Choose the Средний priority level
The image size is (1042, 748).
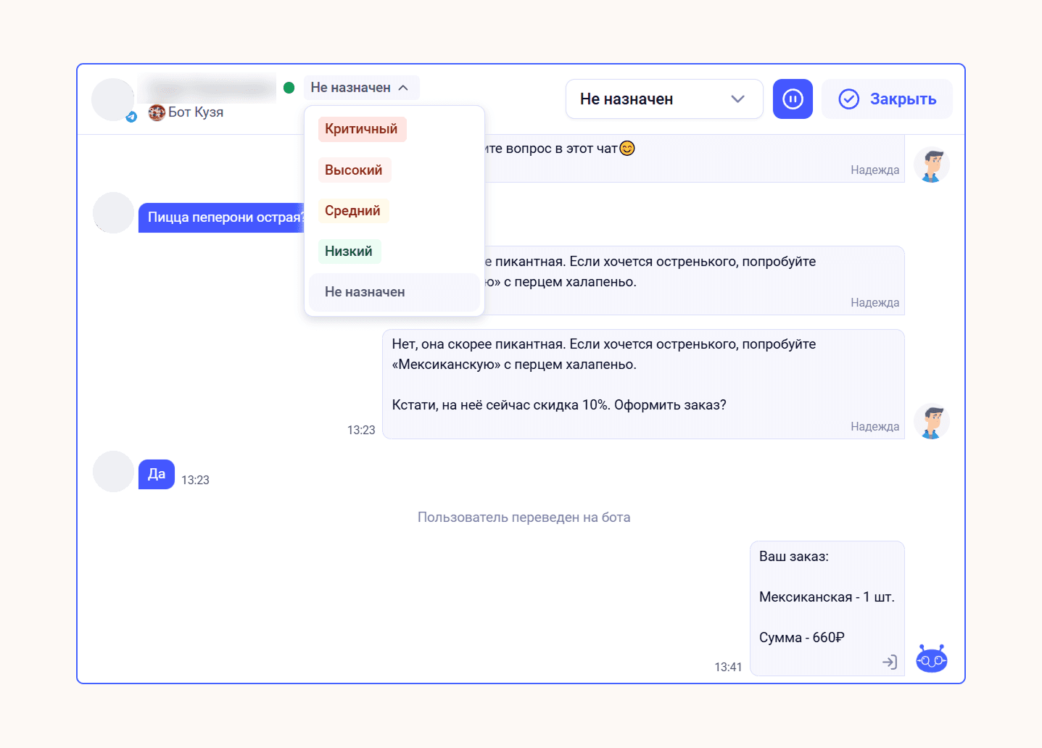(352, 211)
